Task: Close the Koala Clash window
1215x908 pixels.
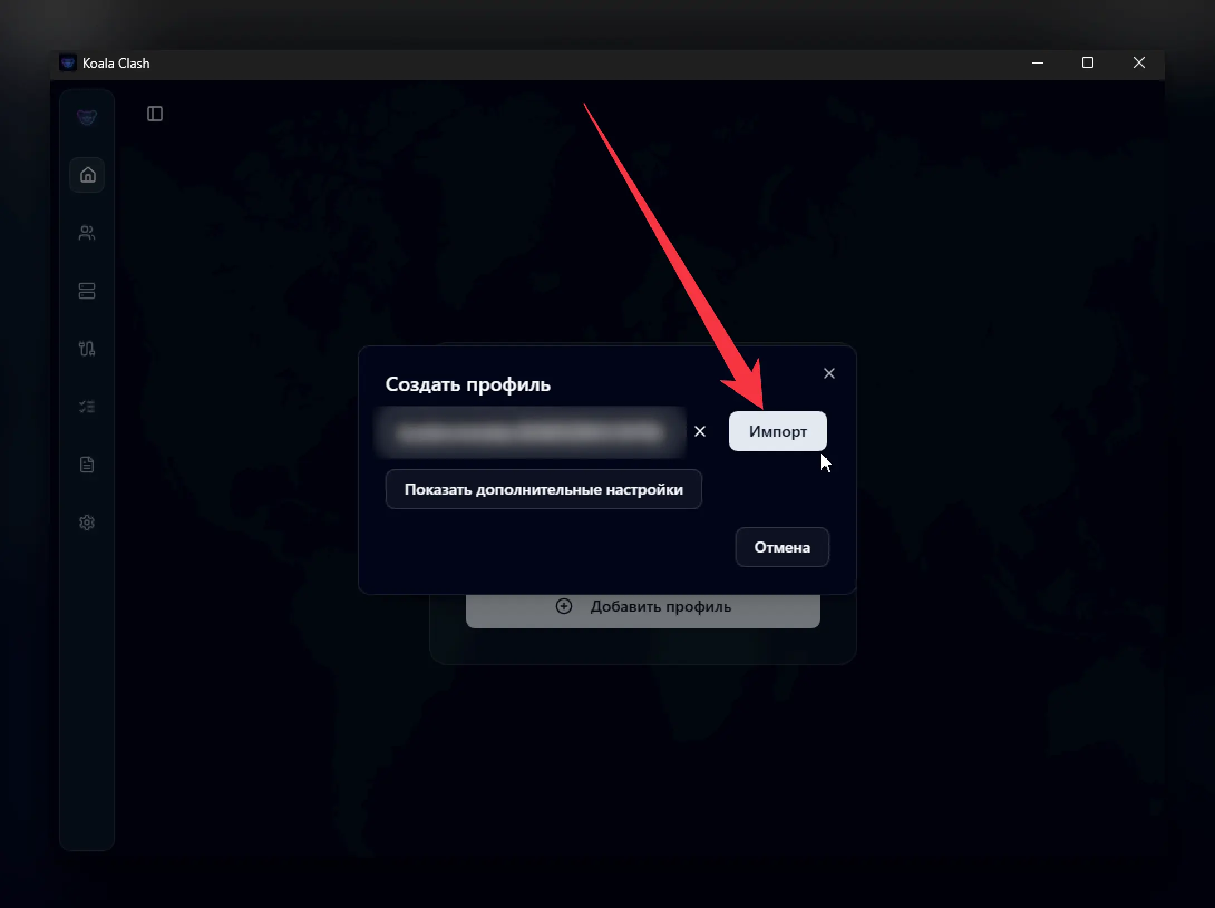Action: 1139,63
